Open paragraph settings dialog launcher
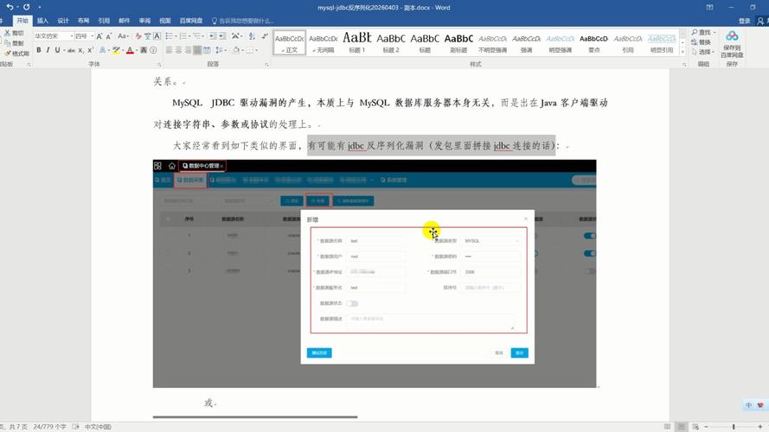Screen dimensions: 769x432 (266, 65)
